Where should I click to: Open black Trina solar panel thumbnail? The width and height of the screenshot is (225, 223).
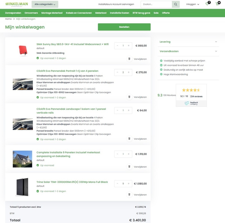click(x=22, y=187)
